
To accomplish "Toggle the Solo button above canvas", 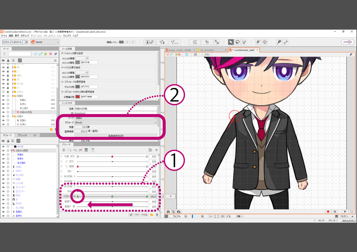I will tap(207, 54).
